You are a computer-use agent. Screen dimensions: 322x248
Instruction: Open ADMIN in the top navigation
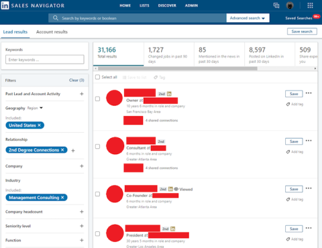pyautogui.click(x=191, y=5)
